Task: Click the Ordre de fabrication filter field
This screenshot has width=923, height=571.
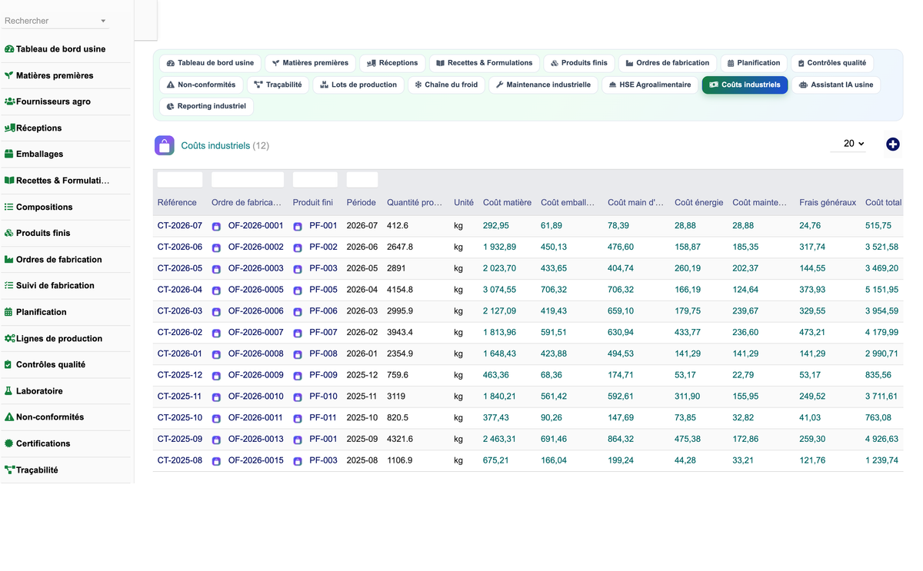Action: [248, 180]
